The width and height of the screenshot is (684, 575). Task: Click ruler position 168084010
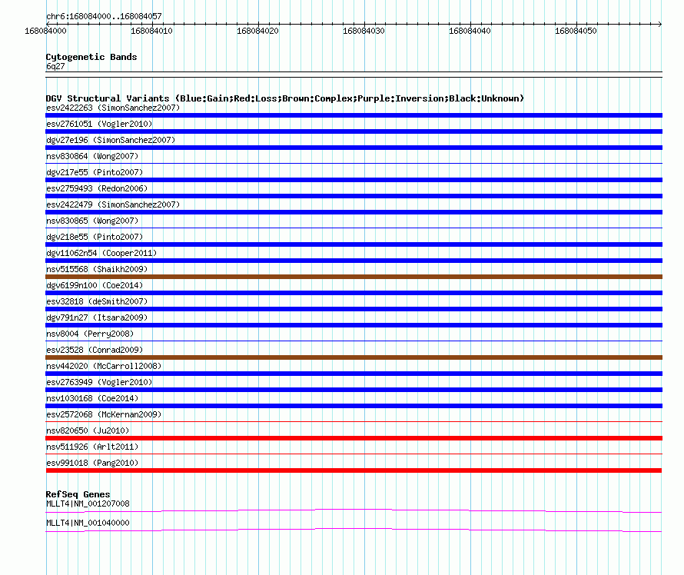151,31
